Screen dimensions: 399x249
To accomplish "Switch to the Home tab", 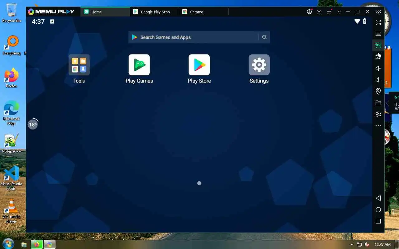I will click(105, 12).
